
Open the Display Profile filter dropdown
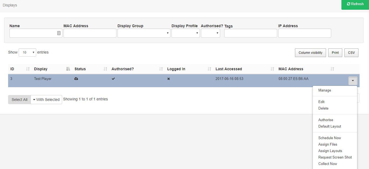pos(186,33)
